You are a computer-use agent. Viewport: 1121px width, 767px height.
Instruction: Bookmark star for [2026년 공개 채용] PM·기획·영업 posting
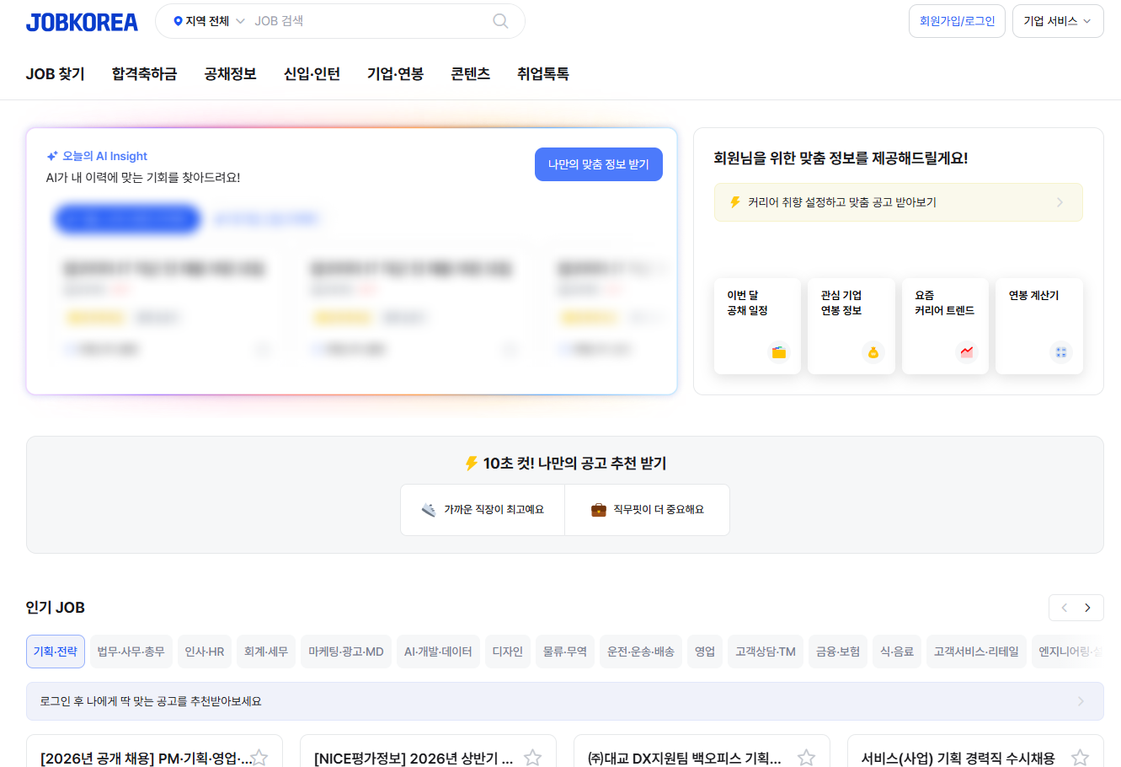tap(259, 758)
